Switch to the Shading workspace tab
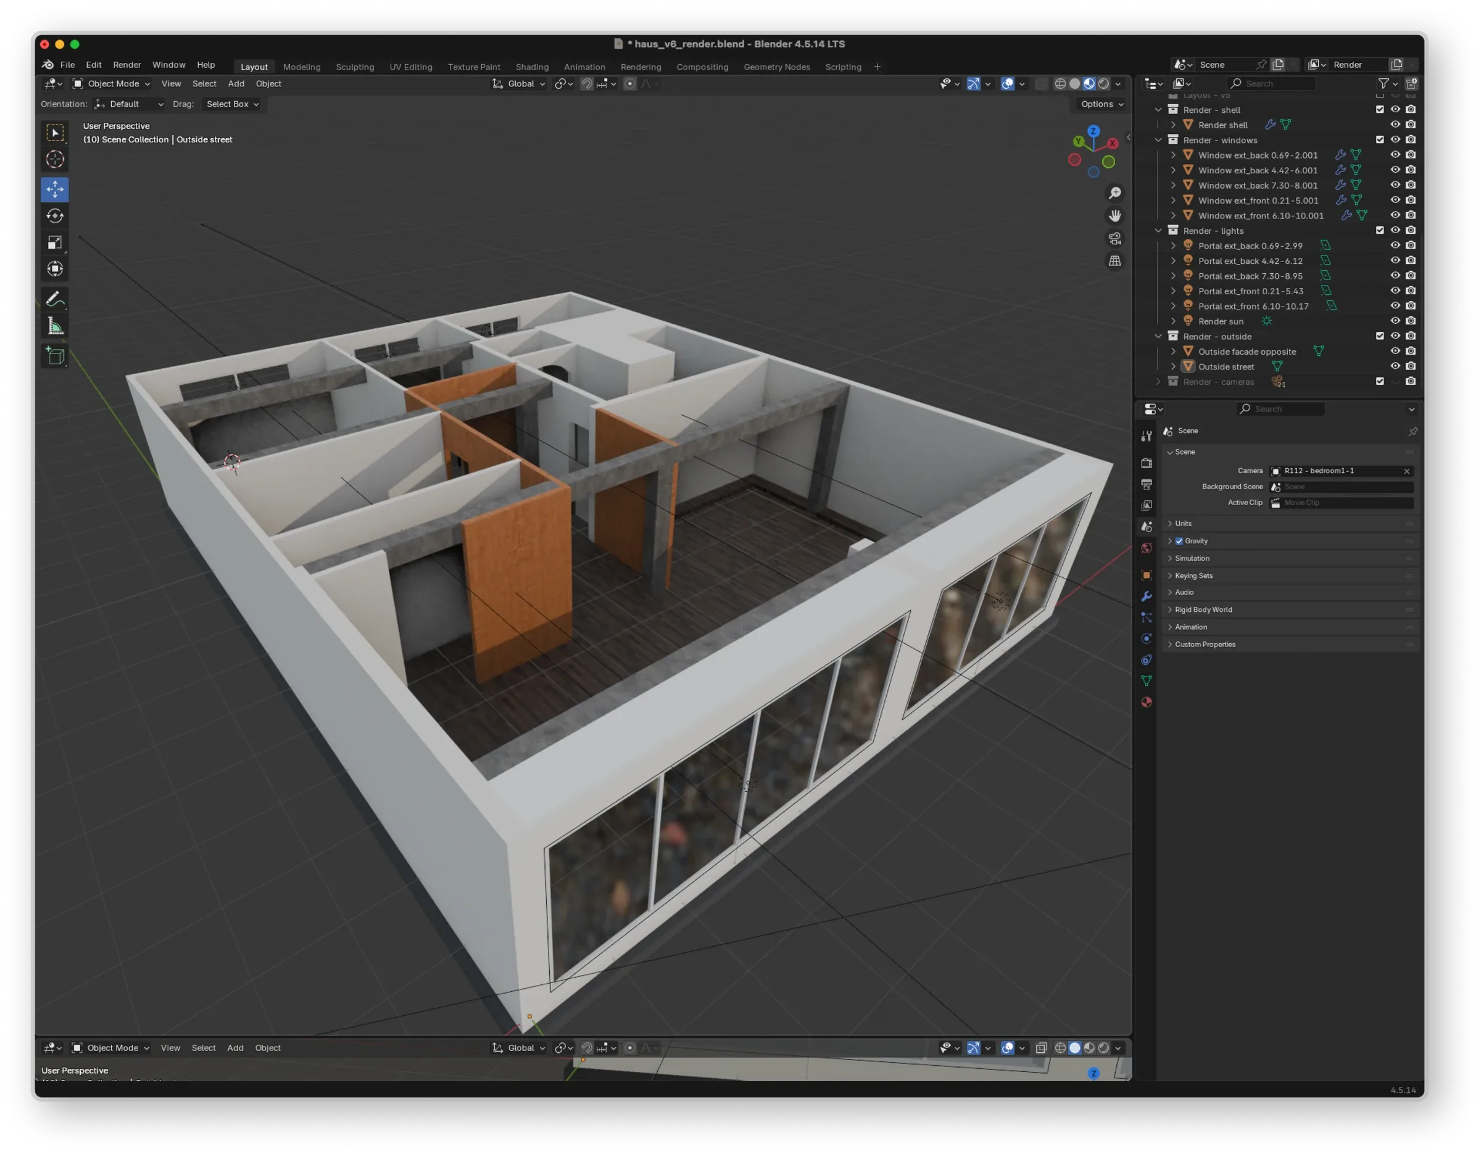The height and width of the screenshot is (1154, 1481). [x=533, y=67]
